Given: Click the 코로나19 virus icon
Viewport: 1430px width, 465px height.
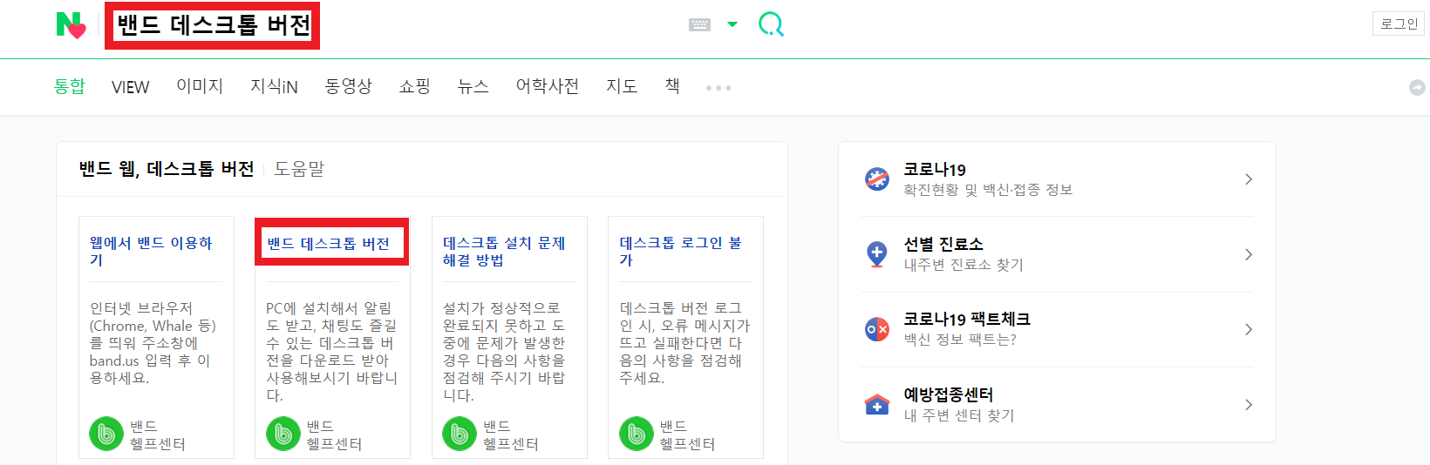Looking at the screenshot, I should click(876, 179).
